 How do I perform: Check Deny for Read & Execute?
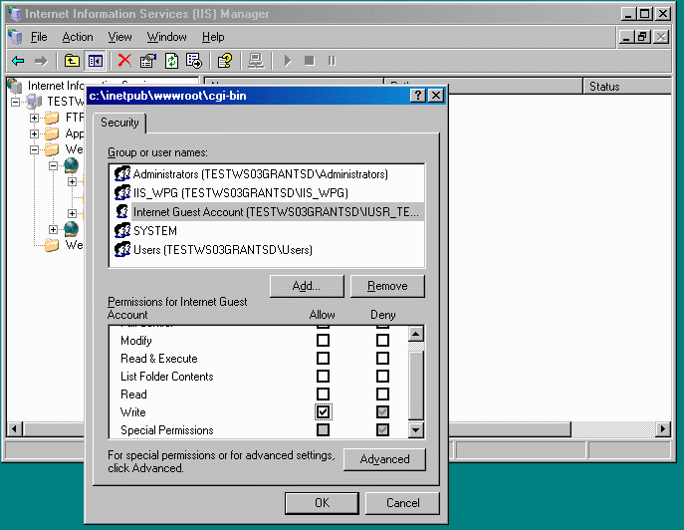tap(382, 358)
